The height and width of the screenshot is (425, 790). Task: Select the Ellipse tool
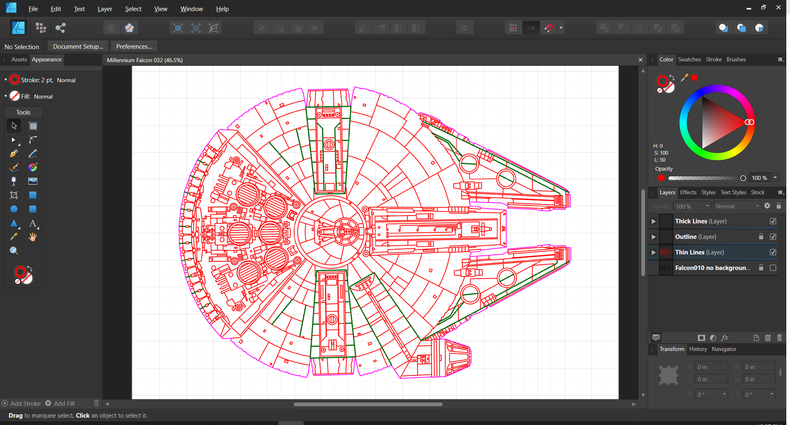pos(14,209)
